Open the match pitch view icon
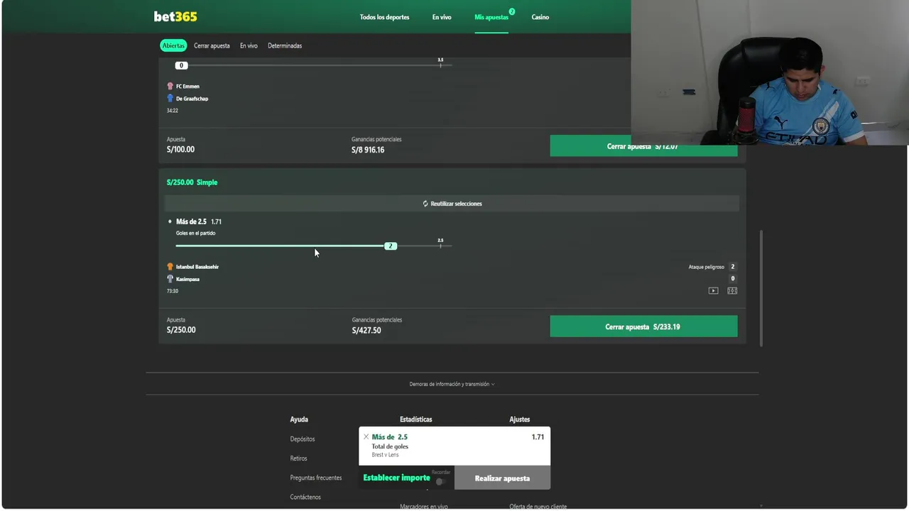909x511 pixels. [732, 290]
